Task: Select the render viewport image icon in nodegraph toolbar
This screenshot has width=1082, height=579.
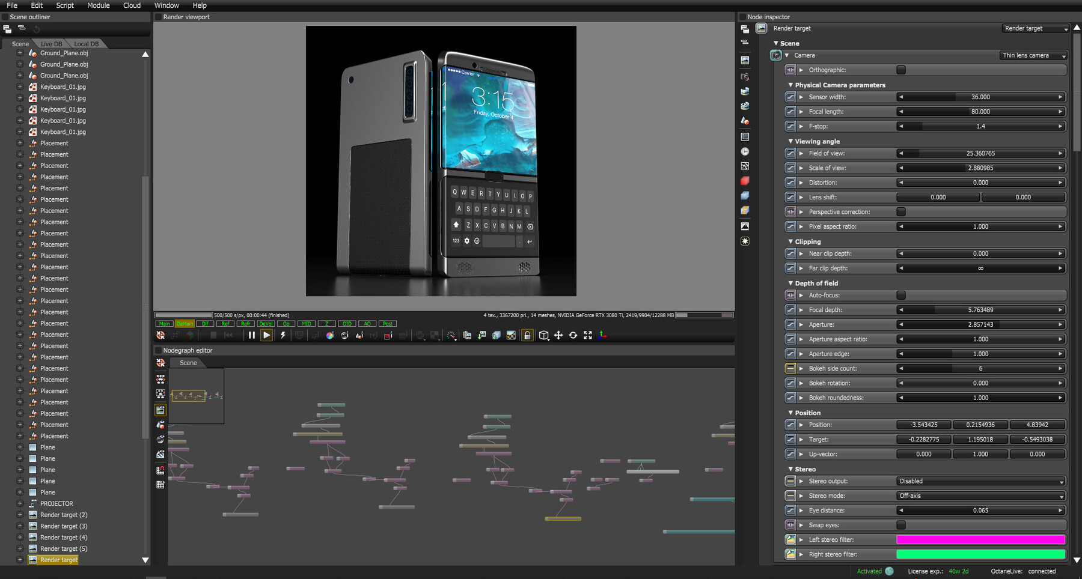Action: pos(160,410)
